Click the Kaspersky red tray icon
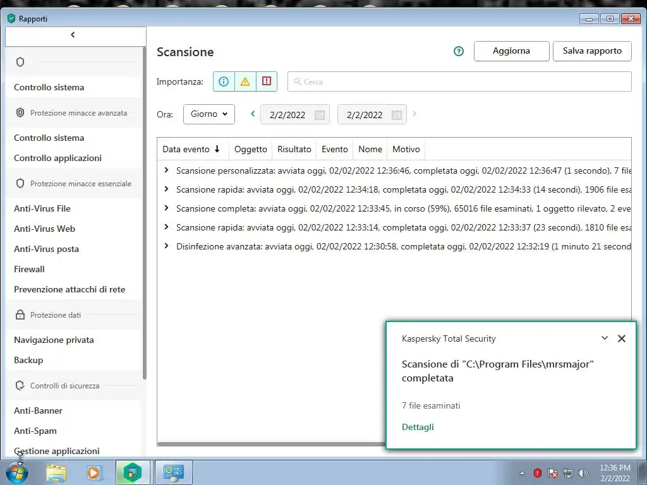 click(x=537, y=473)
